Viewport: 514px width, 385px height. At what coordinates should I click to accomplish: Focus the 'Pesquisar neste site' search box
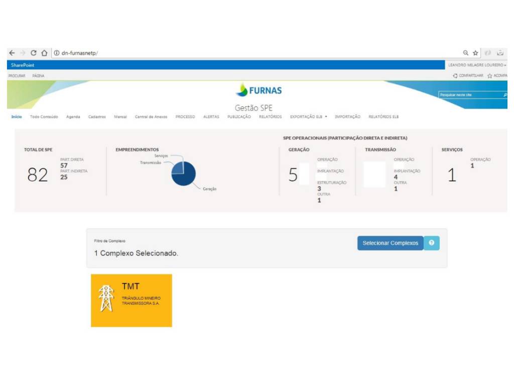(x=470, y=95)
